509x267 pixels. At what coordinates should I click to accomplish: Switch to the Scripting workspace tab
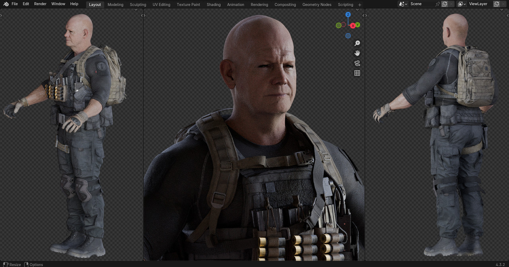(346, 4)
